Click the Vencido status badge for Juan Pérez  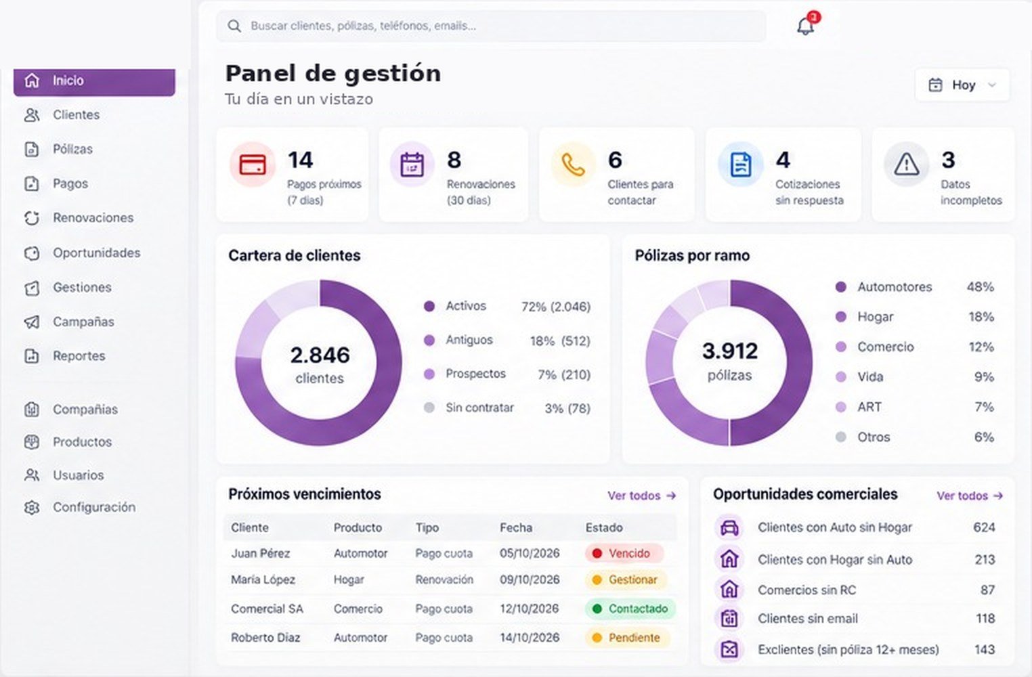624,553
